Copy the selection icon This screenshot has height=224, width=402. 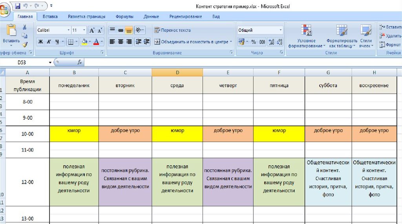click(25, 36)
